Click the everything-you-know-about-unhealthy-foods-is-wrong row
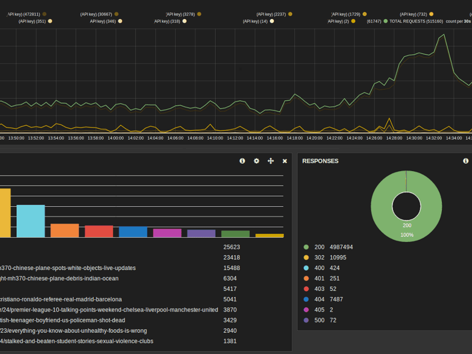 tap(74, 330)
